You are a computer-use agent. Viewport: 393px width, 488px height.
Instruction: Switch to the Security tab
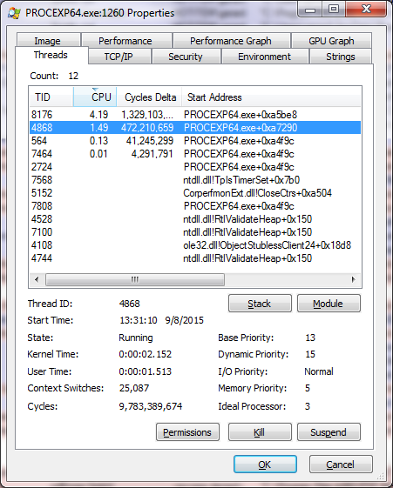coord(186,57)
